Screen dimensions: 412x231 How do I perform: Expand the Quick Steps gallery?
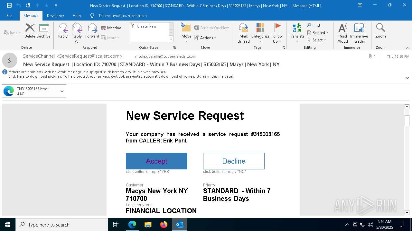171,39
